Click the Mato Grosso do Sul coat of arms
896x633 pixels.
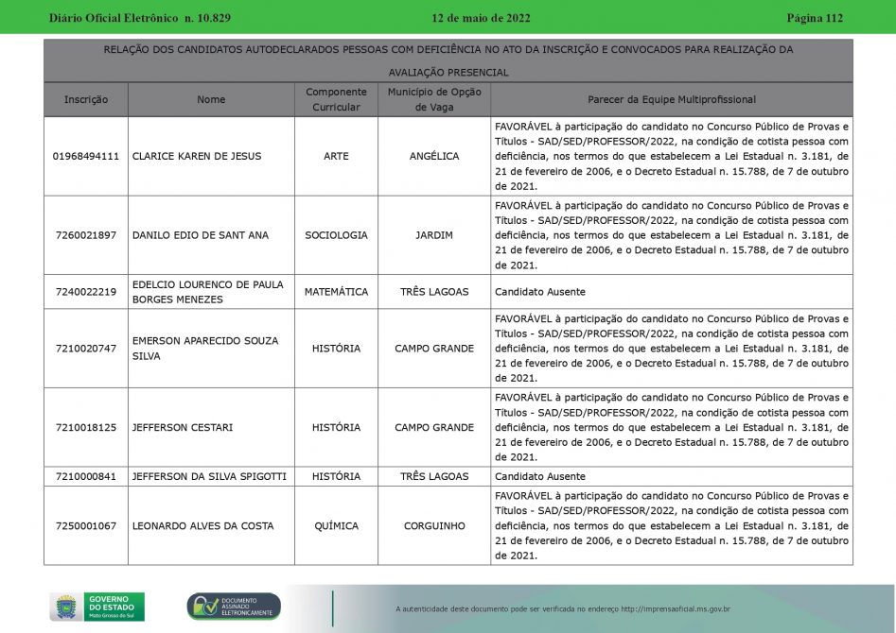point(65,607)
